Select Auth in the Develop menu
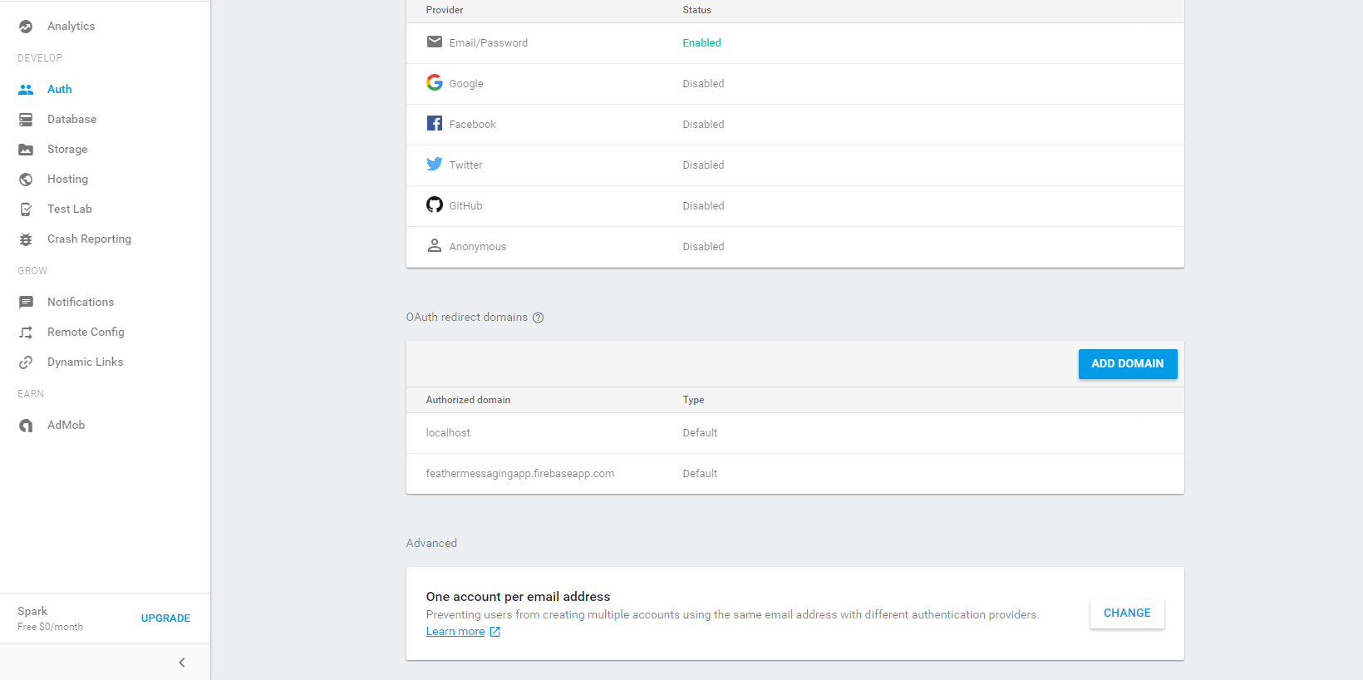 pos(59,90)
